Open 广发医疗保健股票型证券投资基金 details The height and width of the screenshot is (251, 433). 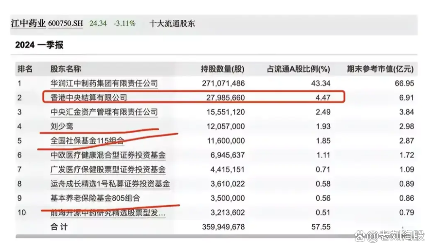pos(106,170)
